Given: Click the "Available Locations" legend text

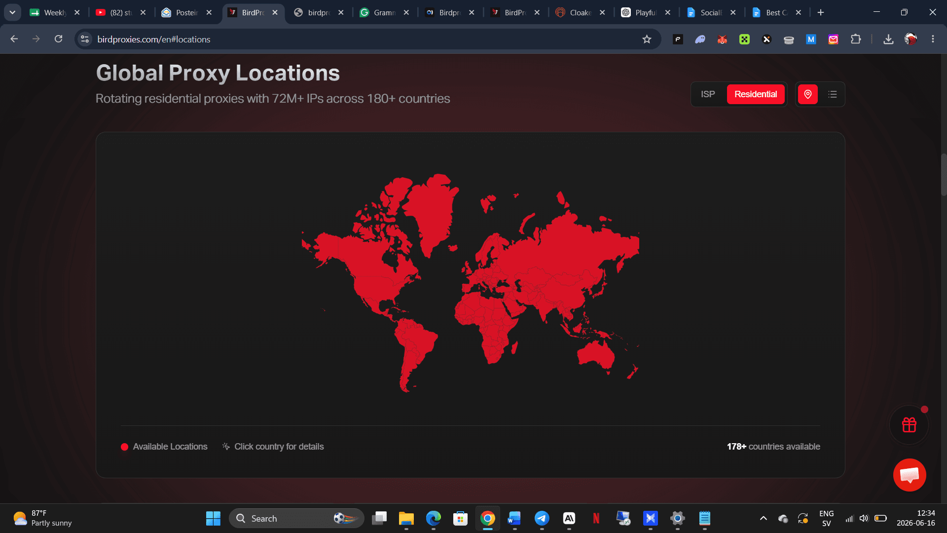Looking at the screenshot, I should (170, 447).
